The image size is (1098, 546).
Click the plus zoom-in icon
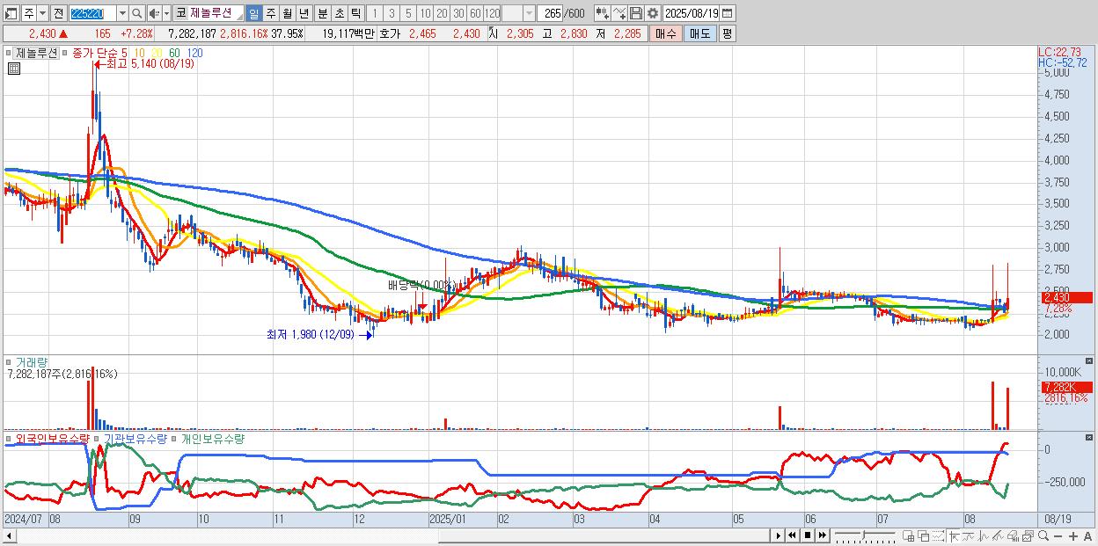click(1072, 536)
